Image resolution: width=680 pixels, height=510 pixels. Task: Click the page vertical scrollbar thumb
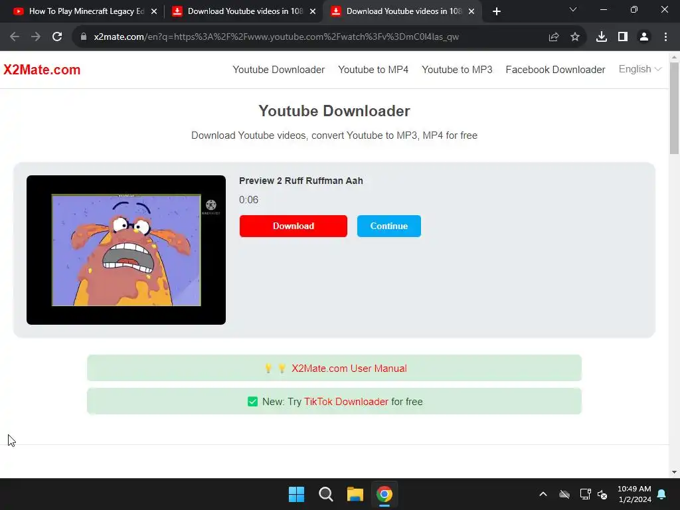point(675,108)
